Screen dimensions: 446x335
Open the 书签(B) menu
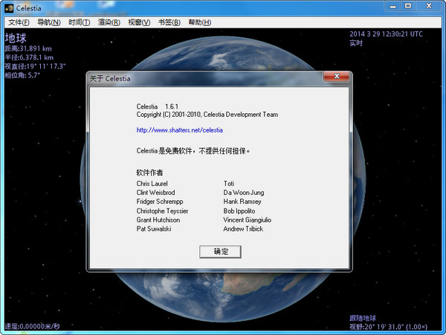169,22
